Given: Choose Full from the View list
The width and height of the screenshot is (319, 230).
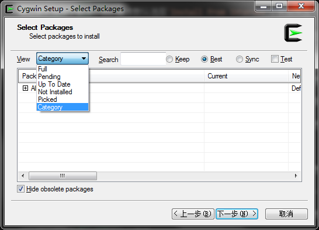Looking at the screenshot, I should click(63, 69).
